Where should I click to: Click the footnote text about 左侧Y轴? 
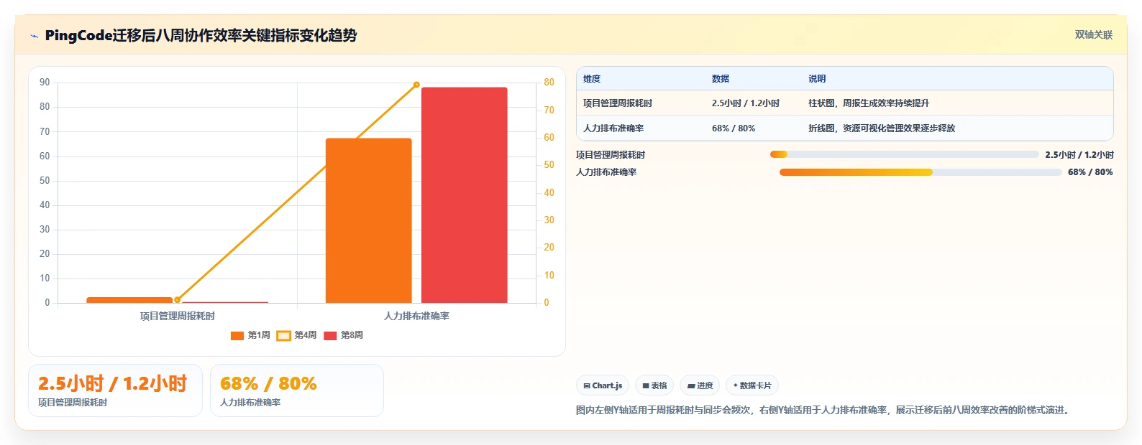824,411
